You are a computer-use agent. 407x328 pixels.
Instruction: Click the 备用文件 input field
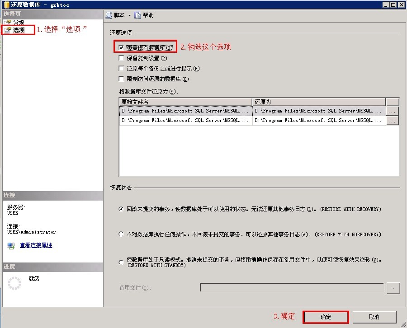click(292, 287)
